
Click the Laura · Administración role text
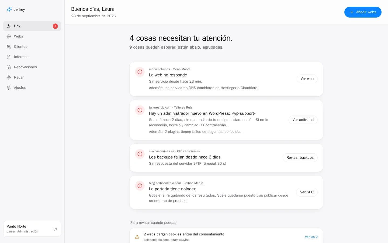[x=22, y=231]
